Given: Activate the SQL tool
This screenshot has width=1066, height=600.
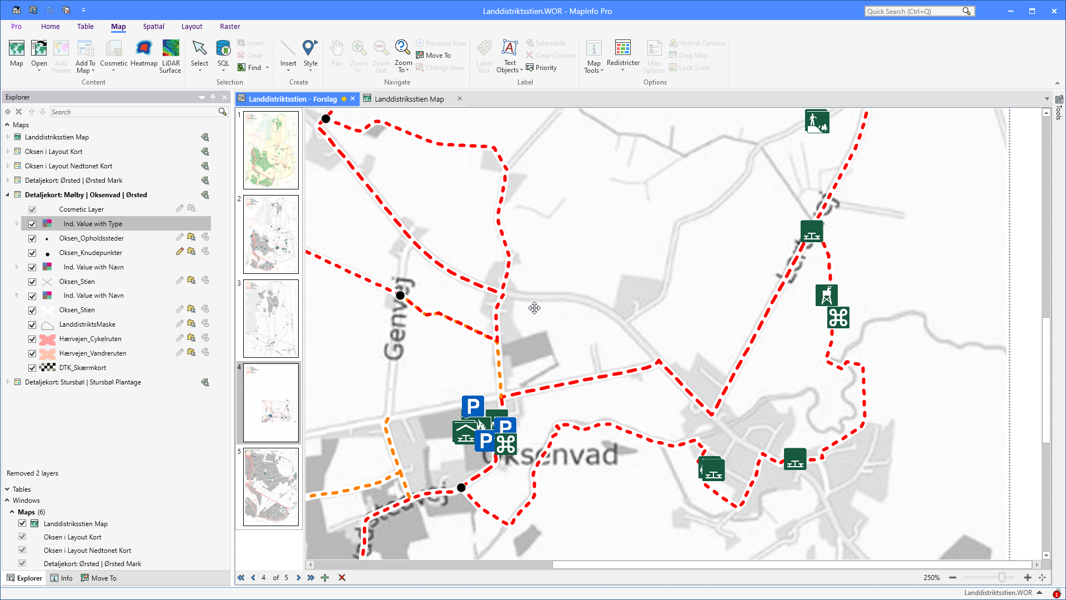Looking at the screenshot, I should coord(223,53).
